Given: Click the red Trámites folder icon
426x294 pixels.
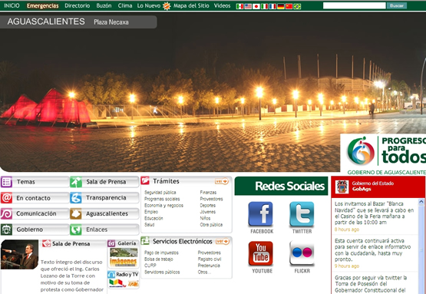Looking at the screenshot, I should point(145,180).
